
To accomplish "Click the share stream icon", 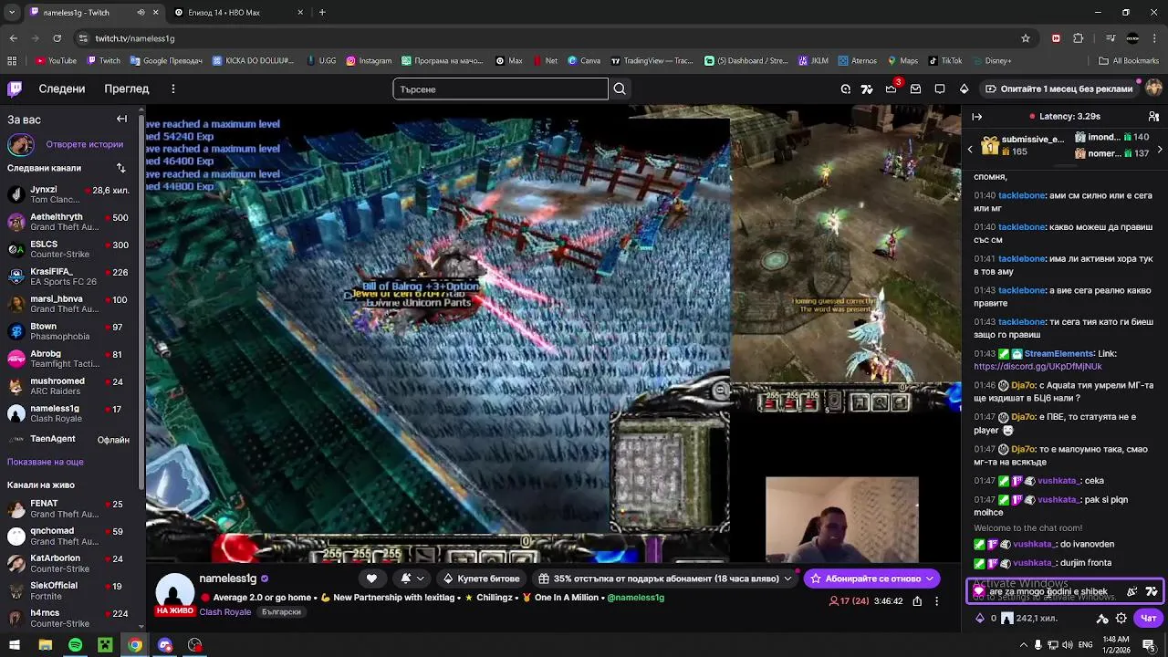I will point(917,601).
